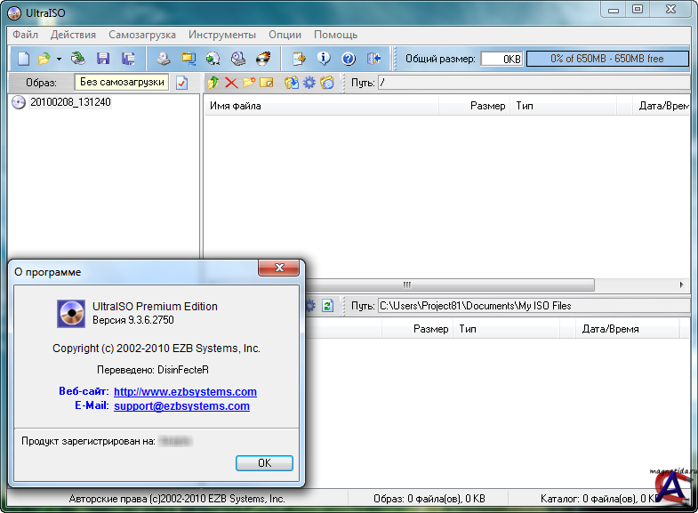This screenshot has height=513, width=698.
Task: Click the New folder icon
Action: tap(249, 83)
